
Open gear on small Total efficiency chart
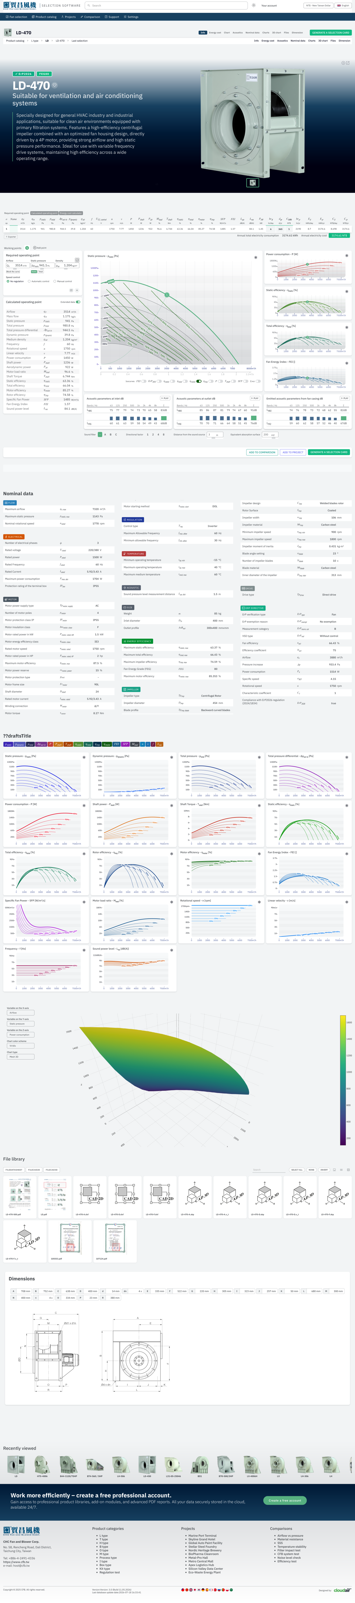[x=347, y=327]
